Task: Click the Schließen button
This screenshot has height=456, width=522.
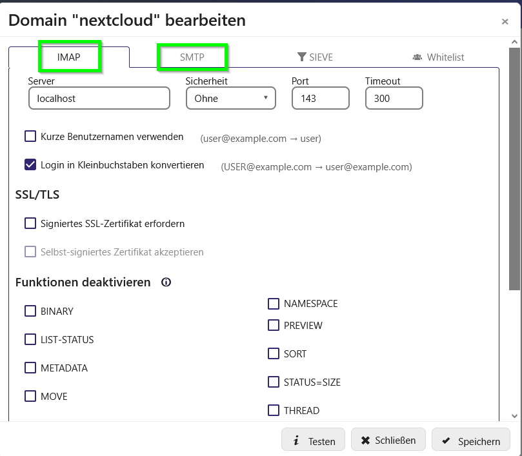Action: [x=388, y=440]
